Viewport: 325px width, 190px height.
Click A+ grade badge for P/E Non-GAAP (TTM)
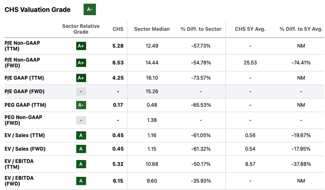[81, 46]
